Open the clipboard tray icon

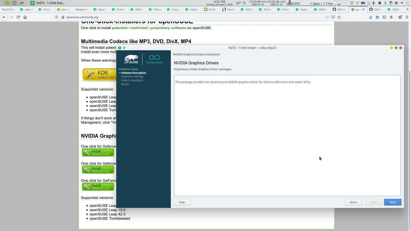pyautogui.click(x=390, y=3)
